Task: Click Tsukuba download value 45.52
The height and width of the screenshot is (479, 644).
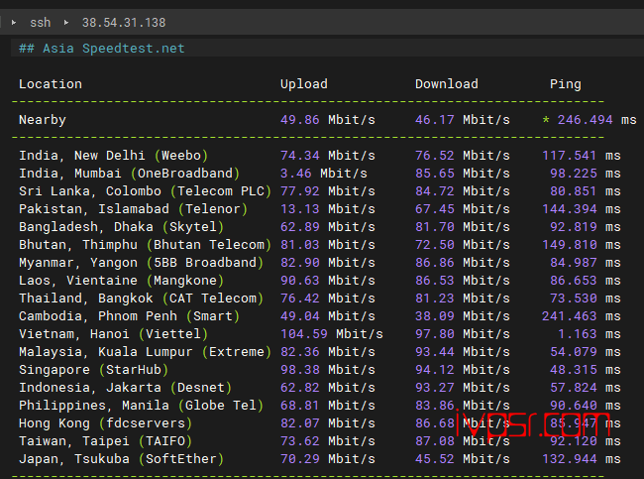Action: tap(435, 459)
